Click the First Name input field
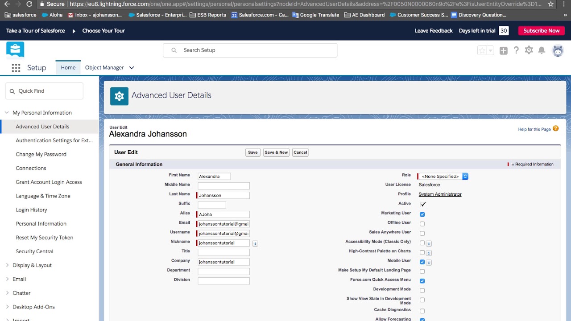The image size is (571, 321). point(214,177)
